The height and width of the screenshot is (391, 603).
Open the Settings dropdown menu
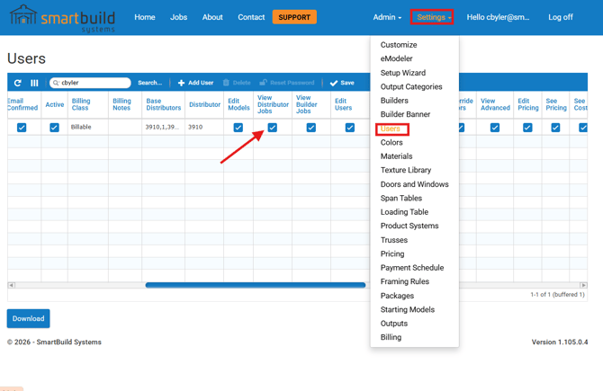(x=431, y=17)
